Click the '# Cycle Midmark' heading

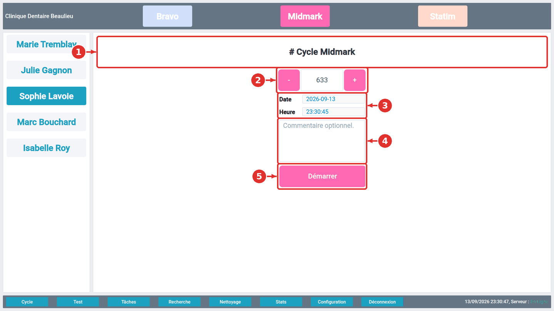[322, 52]
